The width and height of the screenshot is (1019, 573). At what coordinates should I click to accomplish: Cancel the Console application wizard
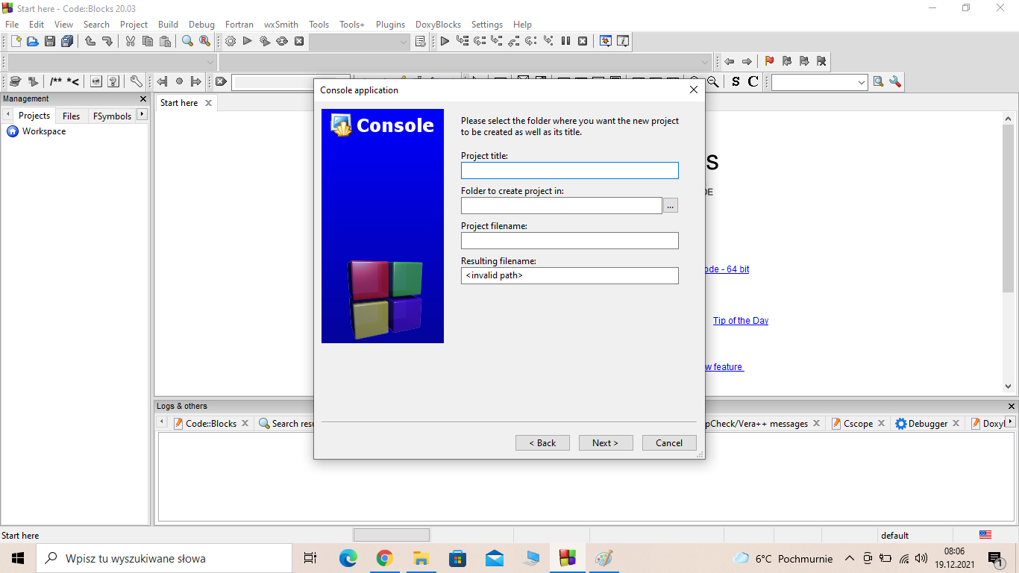tap(669, 442)
